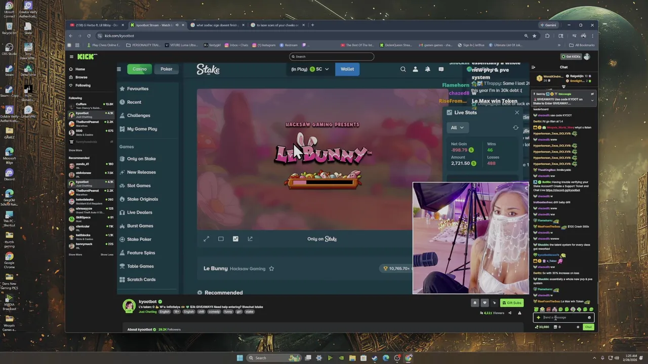Viewport: 648px width, 364px height.
Task: Click the Get KICKs button
Action: (571, 57)
